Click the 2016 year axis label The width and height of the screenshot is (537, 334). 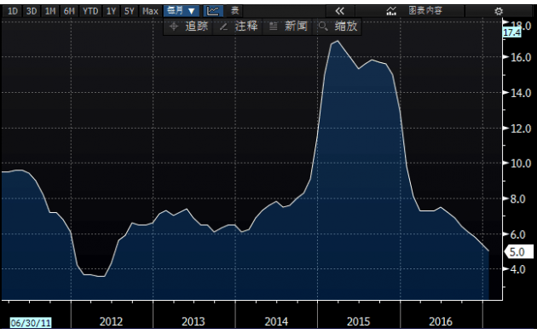point(441,321)
